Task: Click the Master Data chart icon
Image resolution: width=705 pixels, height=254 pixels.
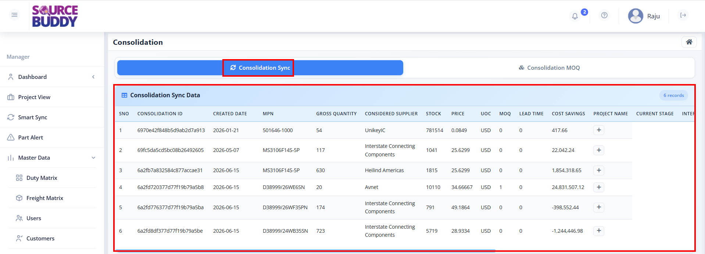Action: (x=11, y=157)
